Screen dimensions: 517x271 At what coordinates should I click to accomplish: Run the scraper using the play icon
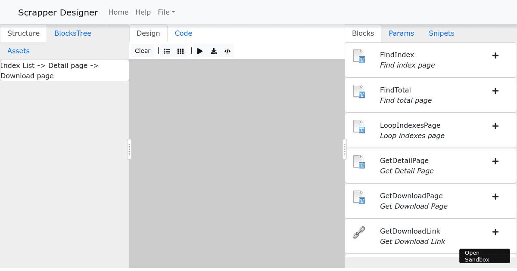(x=199, y=51)
